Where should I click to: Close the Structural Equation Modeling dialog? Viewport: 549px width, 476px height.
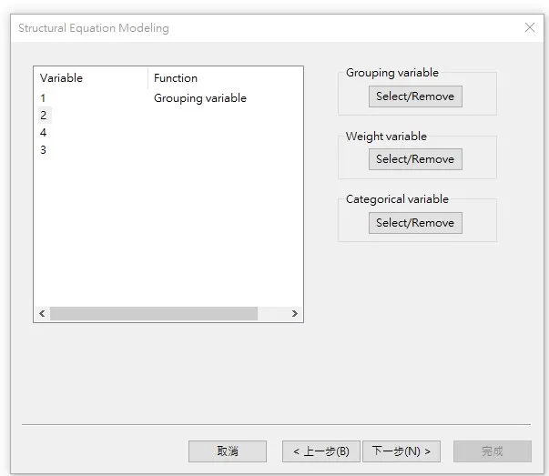coord(529,27)
